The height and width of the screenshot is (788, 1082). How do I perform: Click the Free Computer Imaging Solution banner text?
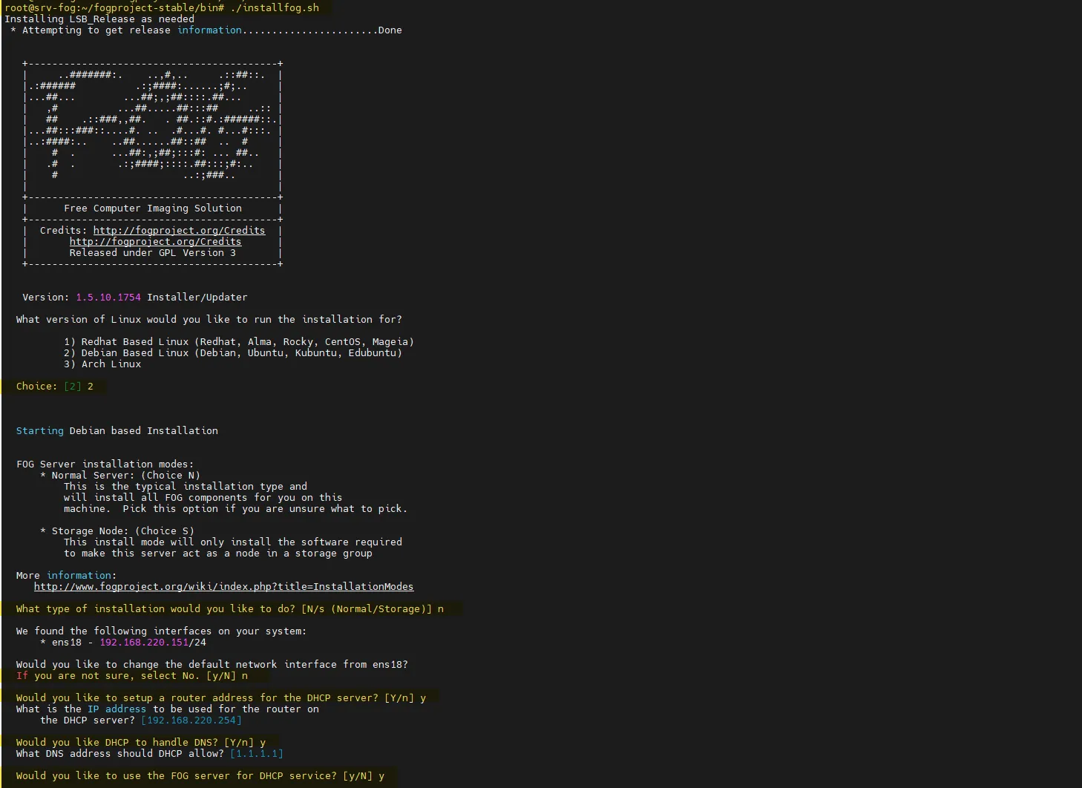click(153, 209)
